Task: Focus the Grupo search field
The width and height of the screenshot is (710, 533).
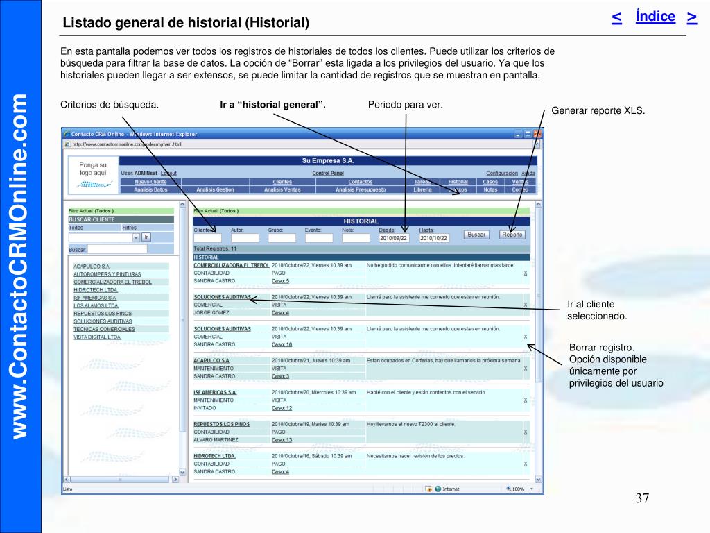Action: point(282,238)
